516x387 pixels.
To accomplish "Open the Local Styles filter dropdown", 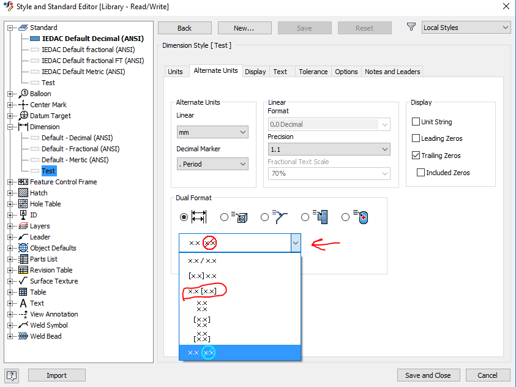I will click(x=466, y=28).
